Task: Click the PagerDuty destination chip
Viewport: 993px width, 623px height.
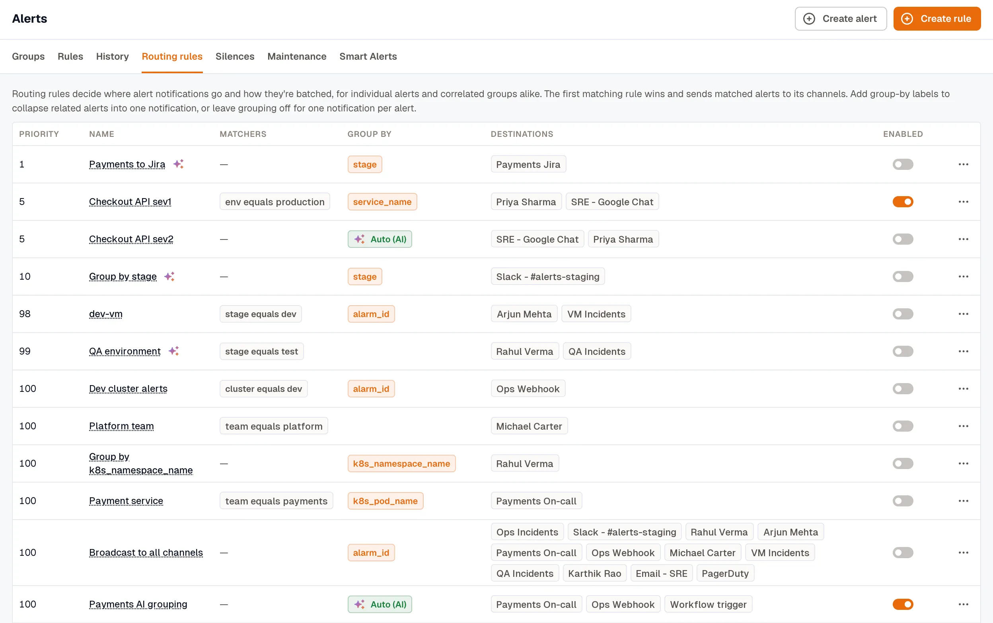Action: 725,574
